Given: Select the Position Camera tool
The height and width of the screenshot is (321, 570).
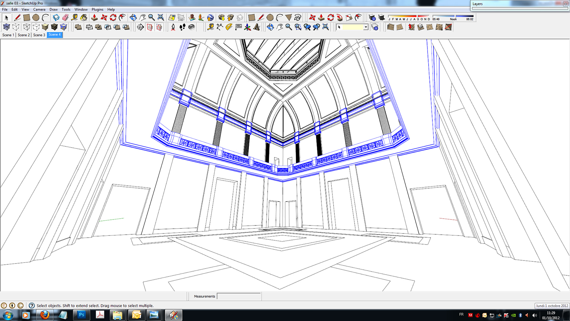Looking at the screenshot, I should click(173, 27).
